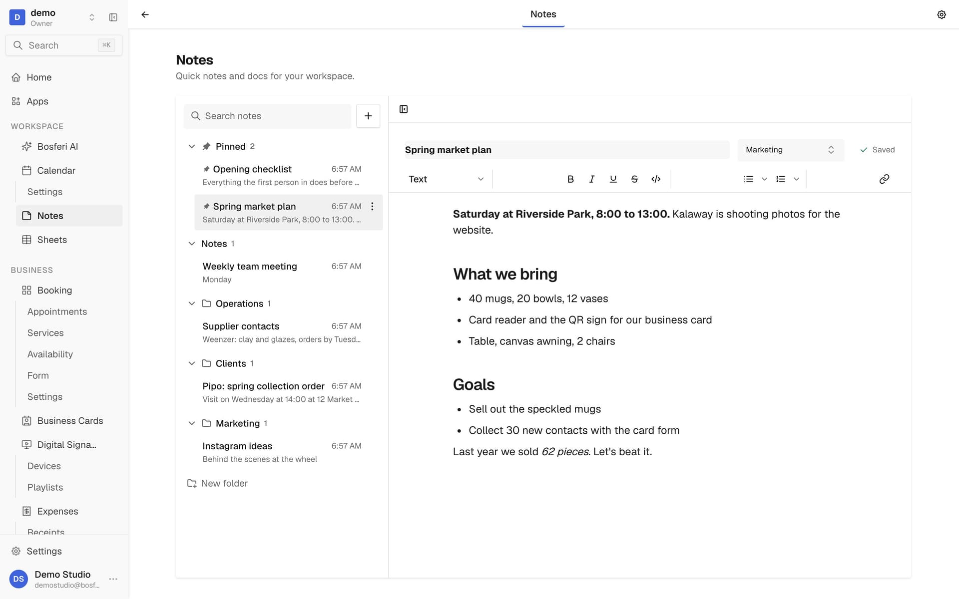Edit the Spring market plan title field
The width and height of the screenshot is (959, 599).
coord(567,150)
